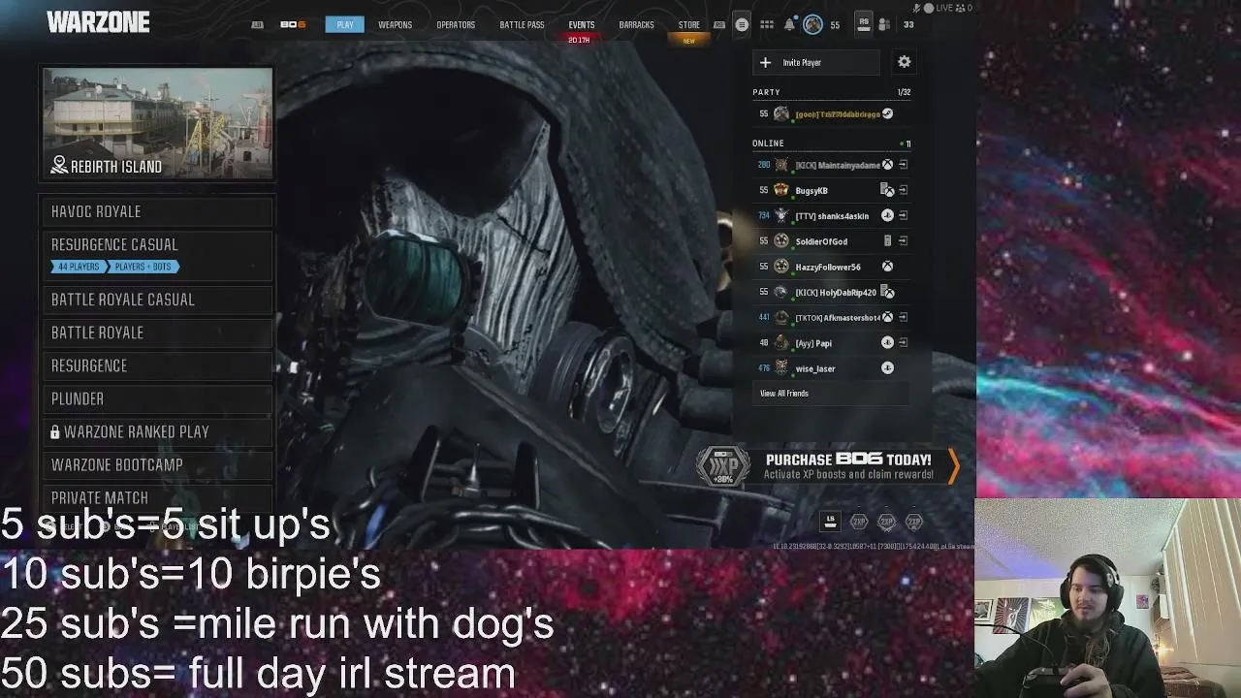The width and height of the screenshot is (1241, 698).
Task: Switch to the BO6 tab
Action: click(x=293, y=24)
